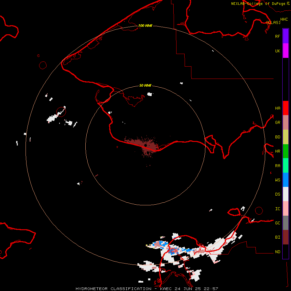Click the IC light pink legend swatch
The width and height of the screenshot is (291, 291).
click(286, 209)
